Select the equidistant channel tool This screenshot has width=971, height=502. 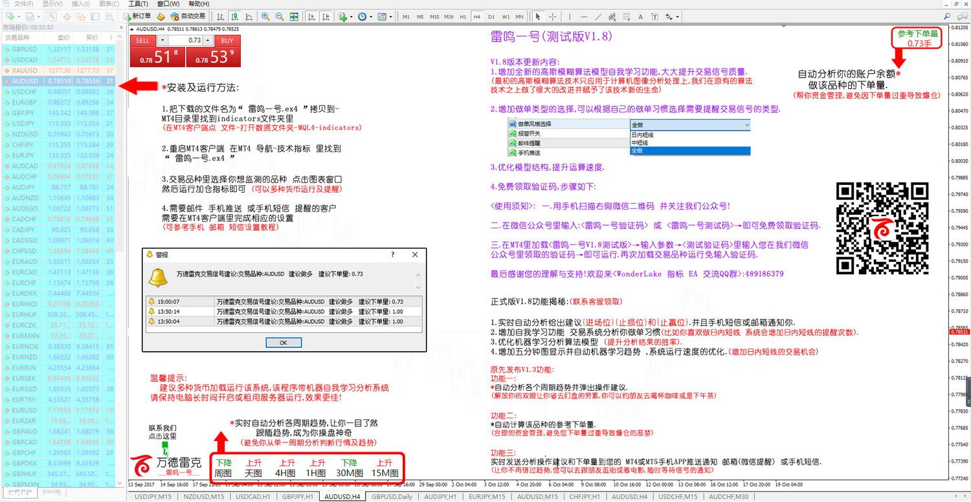(612, 16)
